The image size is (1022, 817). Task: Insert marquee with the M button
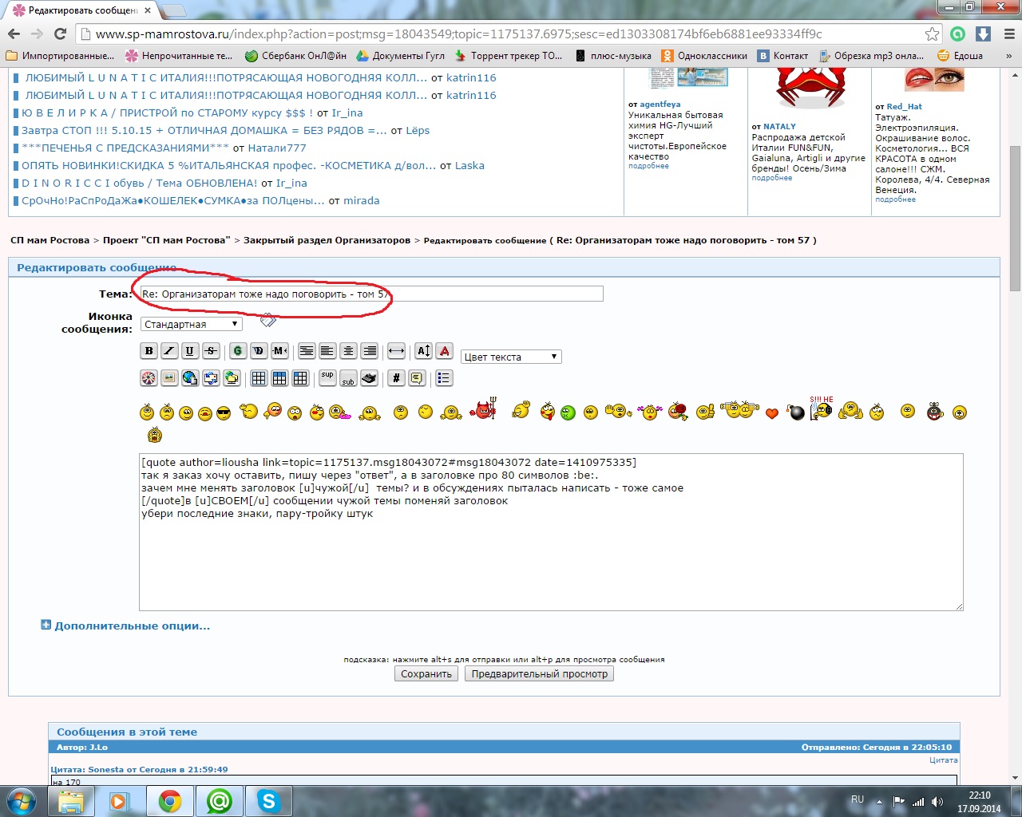pos(279,351)
